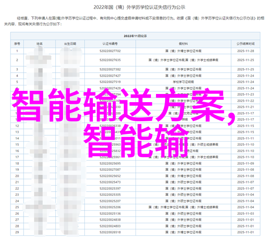Viewport: 272px width, 237px height.
Task: Select certificate number 520220027702
Action: tap(110, 51)
